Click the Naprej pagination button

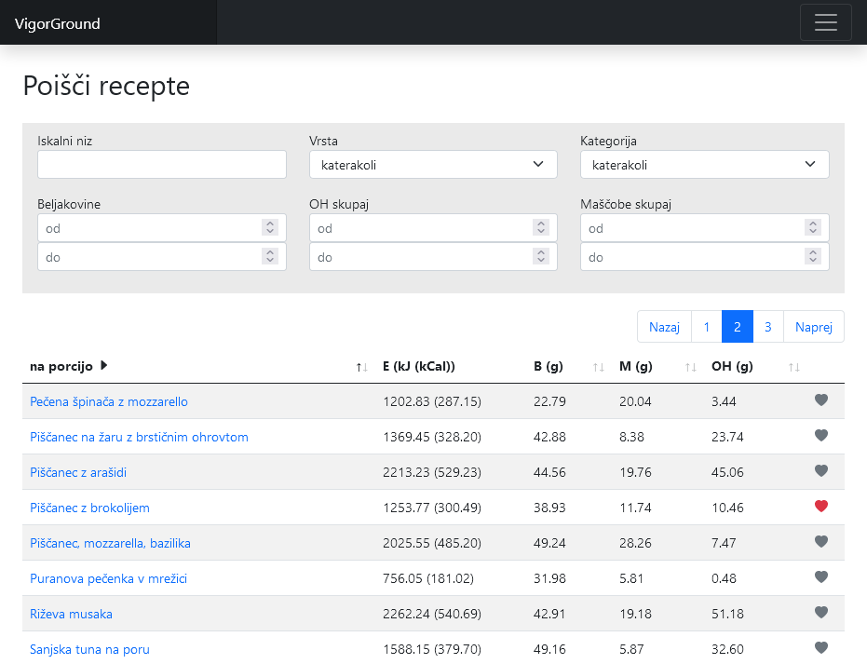tap(814, 327)
